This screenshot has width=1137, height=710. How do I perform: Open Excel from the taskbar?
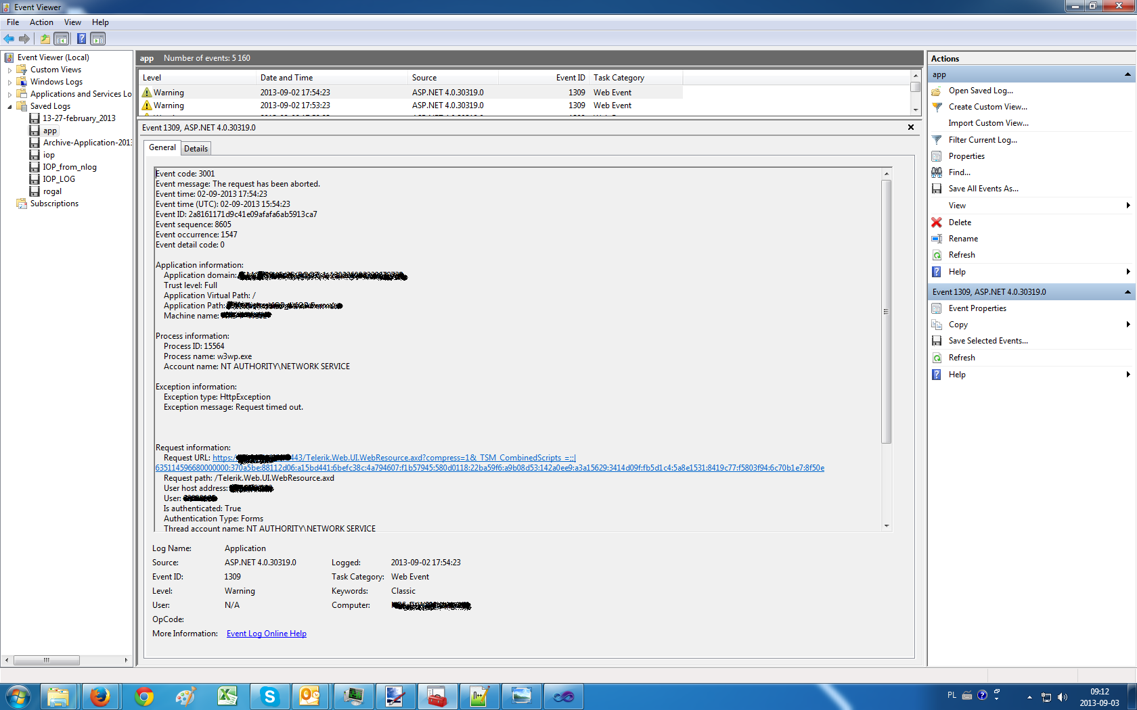pos(227,696)
